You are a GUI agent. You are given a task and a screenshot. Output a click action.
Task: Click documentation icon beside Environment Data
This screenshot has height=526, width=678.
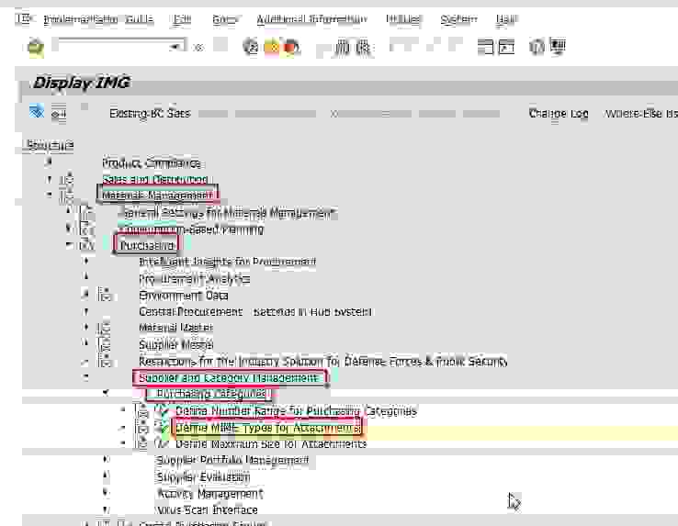105,296
